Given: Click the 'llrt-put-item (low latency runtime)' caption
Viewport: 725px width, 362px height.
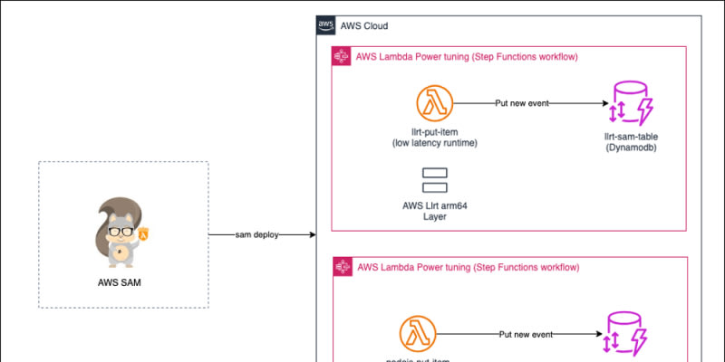Looking at the screenshot, I should [x=435, y=137].
